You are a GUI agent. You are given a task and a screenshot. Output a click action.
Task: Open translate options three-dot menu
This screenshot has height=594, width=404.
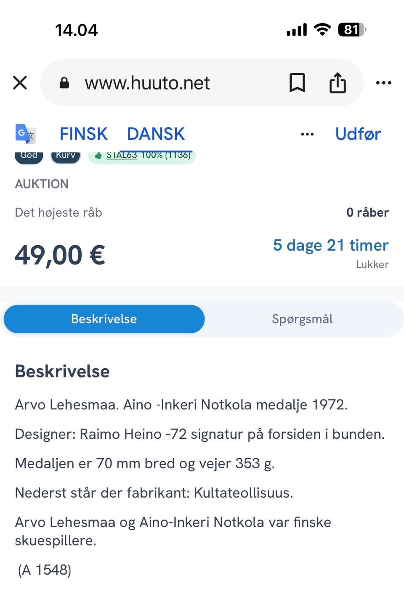point(307,135)
